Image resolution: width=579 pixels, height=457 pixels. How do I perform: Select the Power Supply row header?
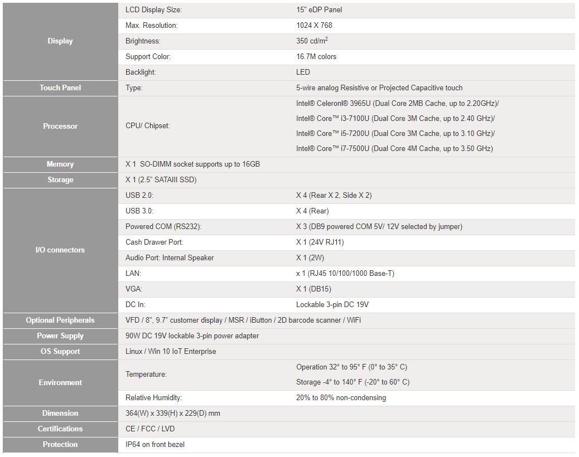click(60, 336)
